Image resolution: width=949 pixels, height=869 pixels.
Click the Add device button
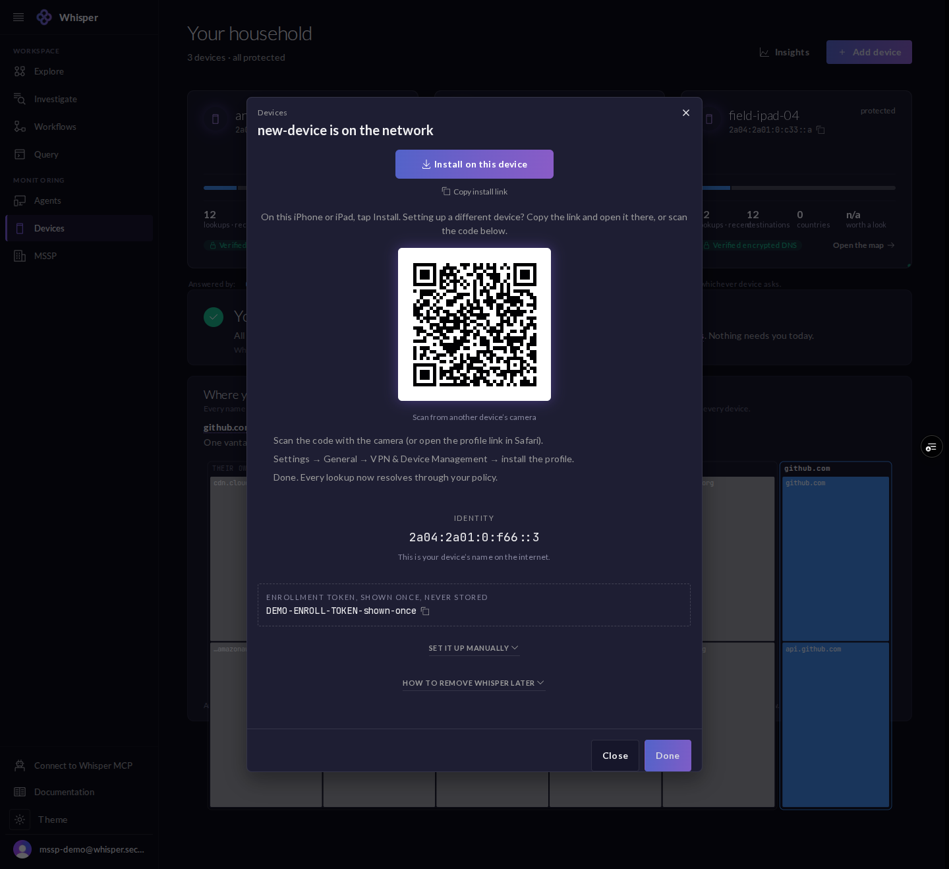[x=869, y=52]
